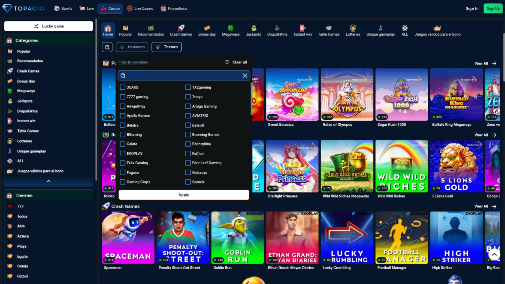Viewport: 505px width, 284px height.
Task: Open the search magnifier below the navigation
Action: point(107,47)
